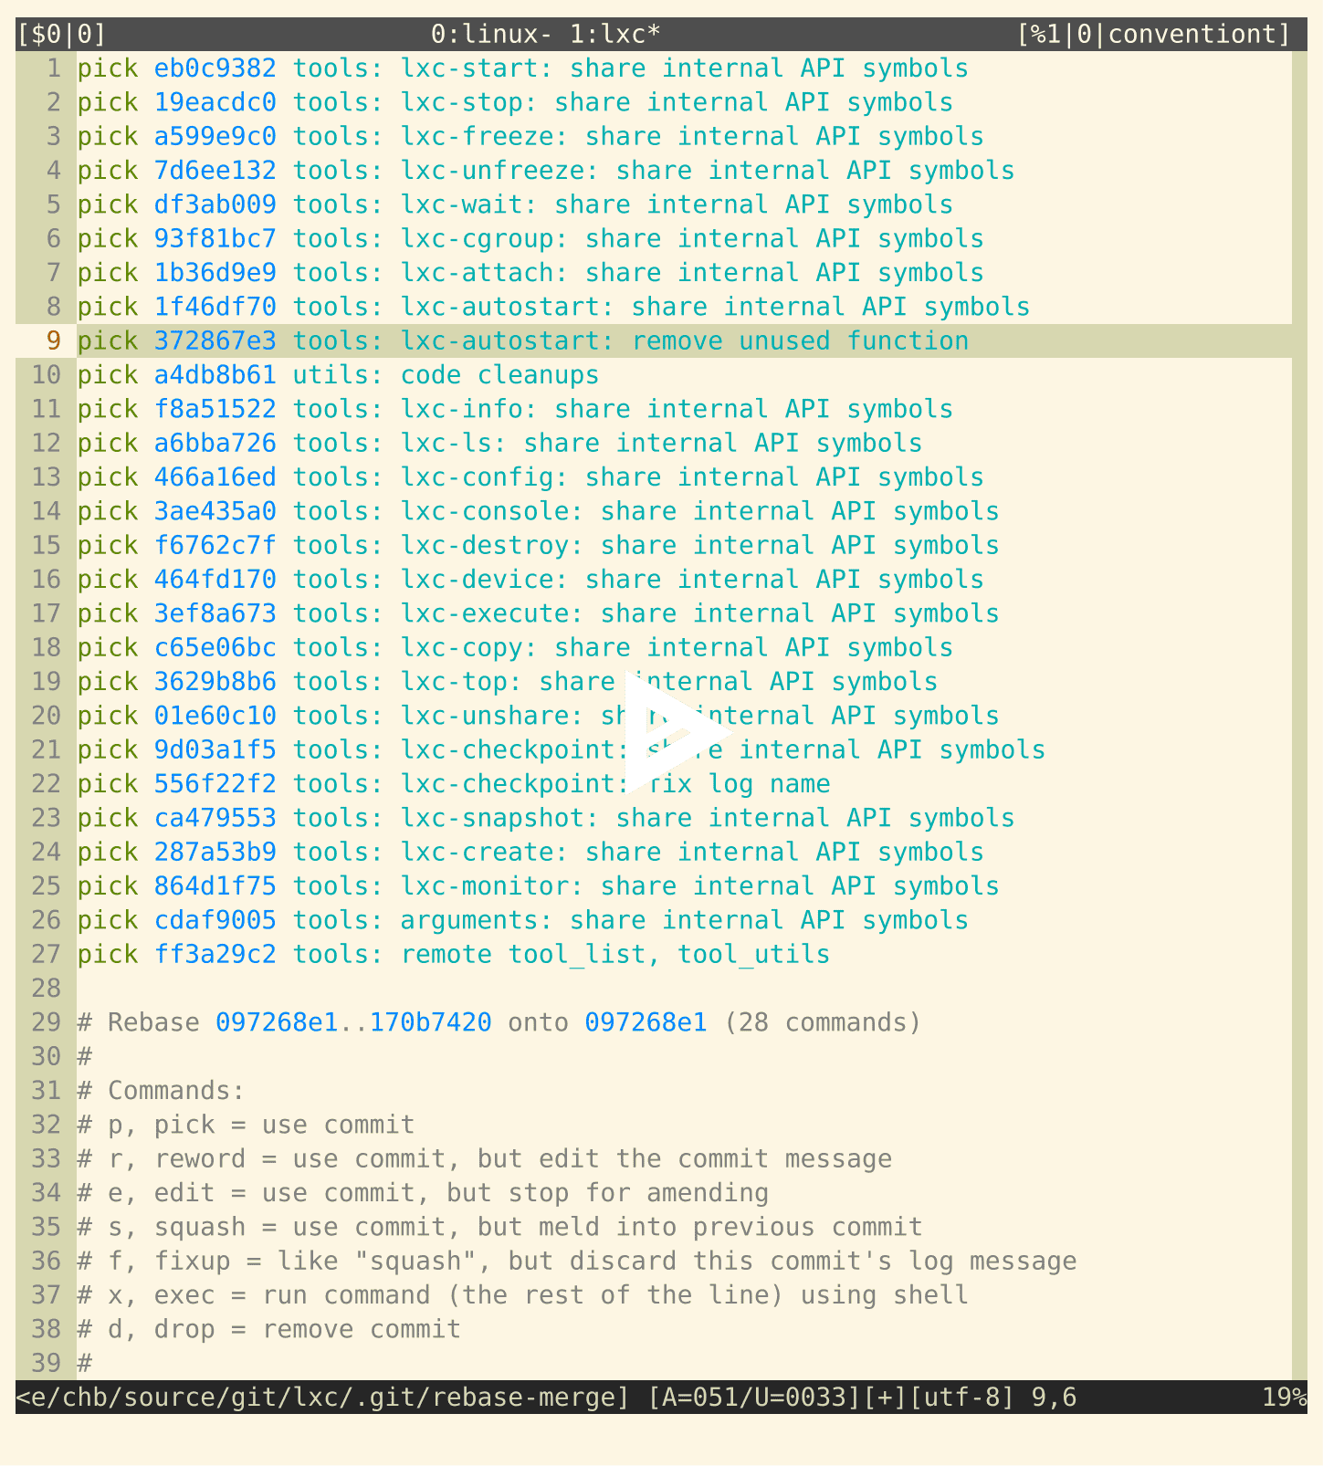Click commit hash 93f81bc7 for lxc-cgroup
The height and width of the screenshot is (1466, 1323).
[215, 239]
